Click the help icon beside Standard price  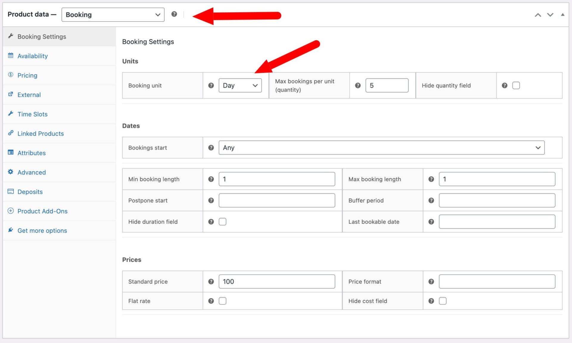coord(211,281)
